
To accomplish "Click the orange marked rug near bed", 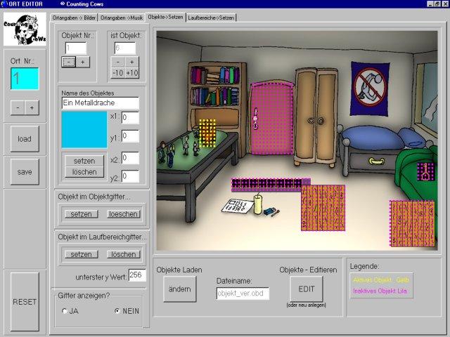I will click(323, 208).
